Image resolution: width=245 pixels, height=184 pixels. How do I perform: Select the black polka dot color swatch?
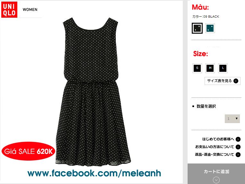(x=197, y=28)
